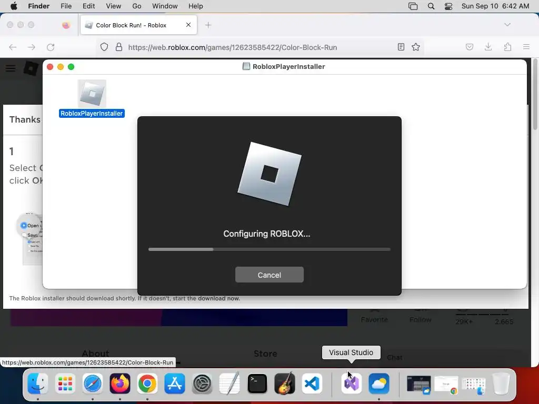Open Launchpad from the dock
Screen dimensions: 539x404
pos(65,383)
